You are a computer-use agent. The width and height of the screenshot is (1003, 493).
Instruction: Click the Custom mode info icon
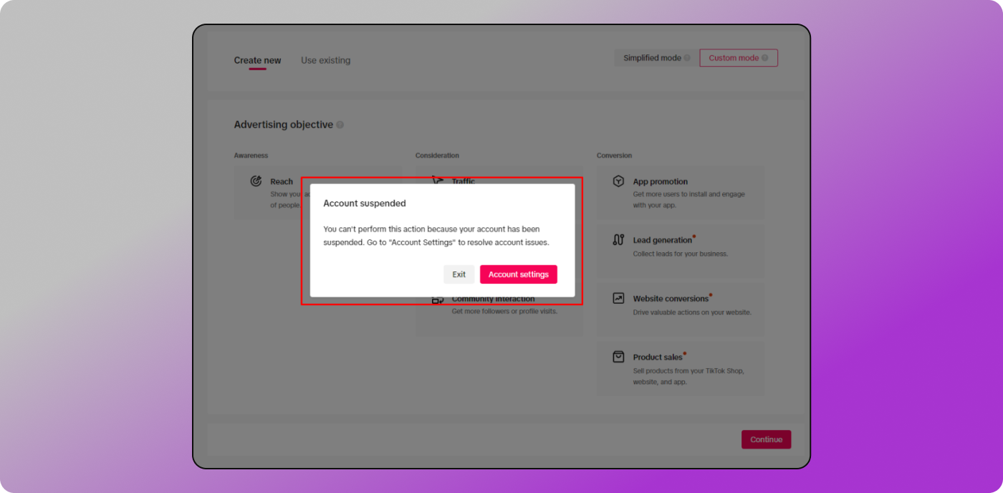[764, 58]
